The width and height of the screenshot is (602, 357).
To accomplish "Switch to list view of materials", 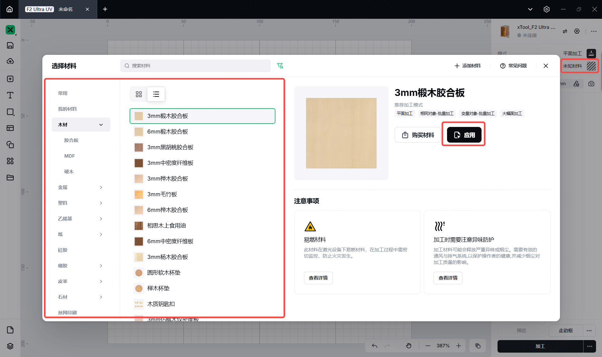I will coord(156,94).
